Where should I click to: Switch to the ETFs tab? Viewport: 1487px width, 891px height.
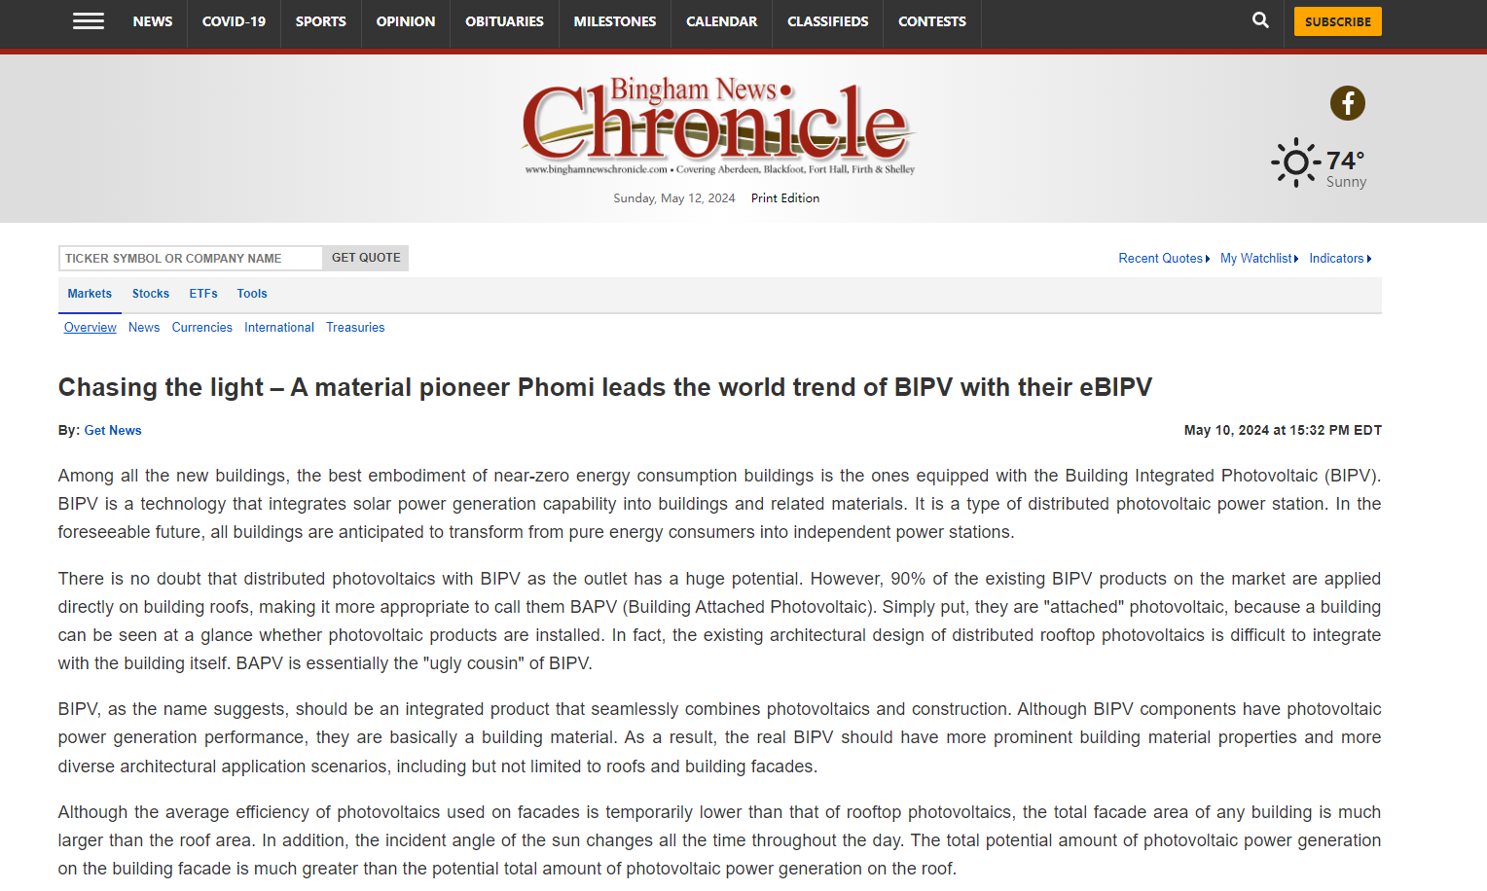203,294
